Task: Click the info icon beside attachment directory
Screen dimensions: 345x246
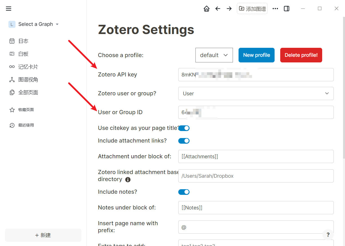Action: coord(128,179)
